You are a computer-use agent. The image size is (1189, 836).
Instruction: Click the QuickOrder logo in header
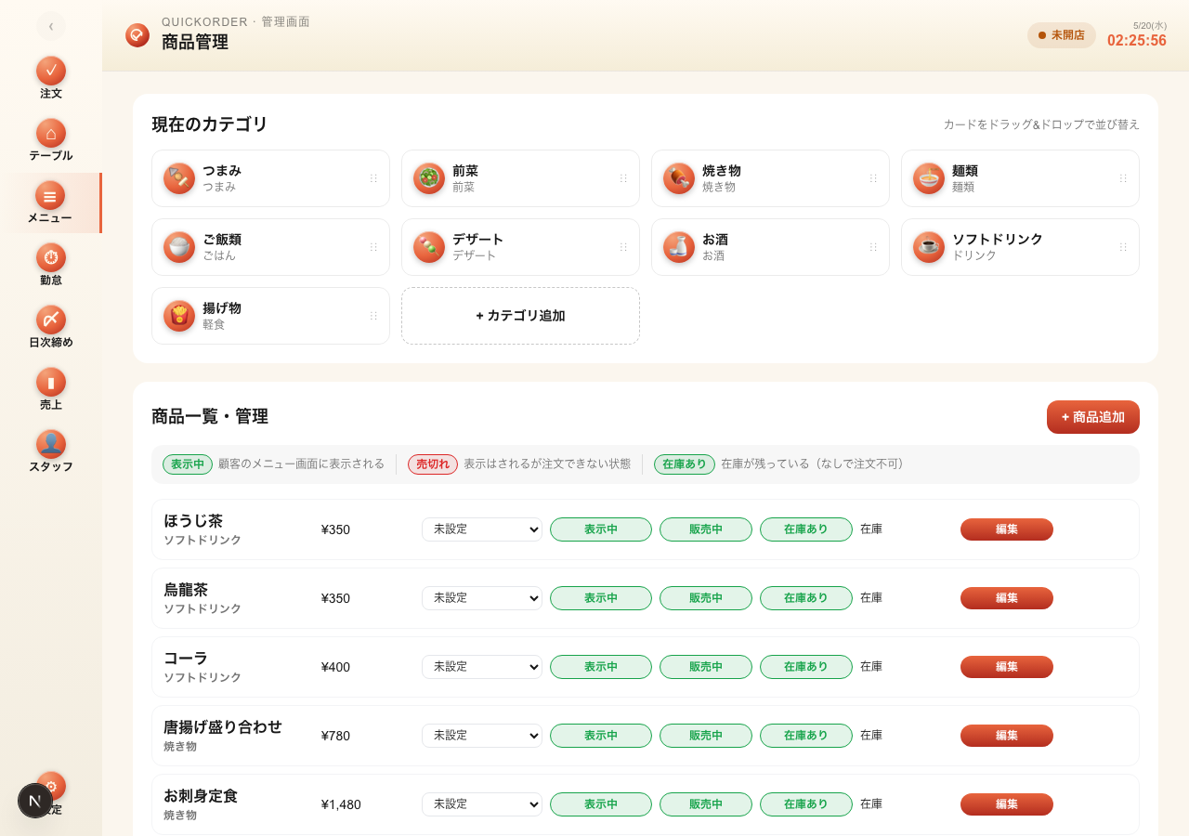[137, 35]
